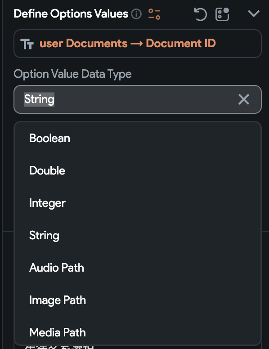
Task: Choose Double from the data type list
Action: [137, 171]
